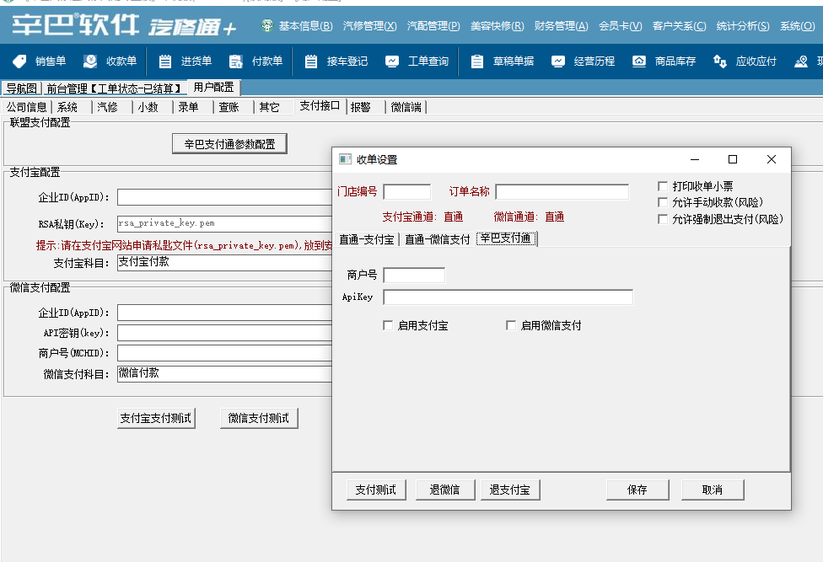This screenshot has width=823, height=562.
Task: Open the 草稿单据 draft documents icon
Action: [476, 62]
